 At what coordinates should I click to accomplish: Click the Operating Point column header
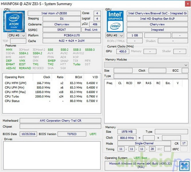coord(15,77)
